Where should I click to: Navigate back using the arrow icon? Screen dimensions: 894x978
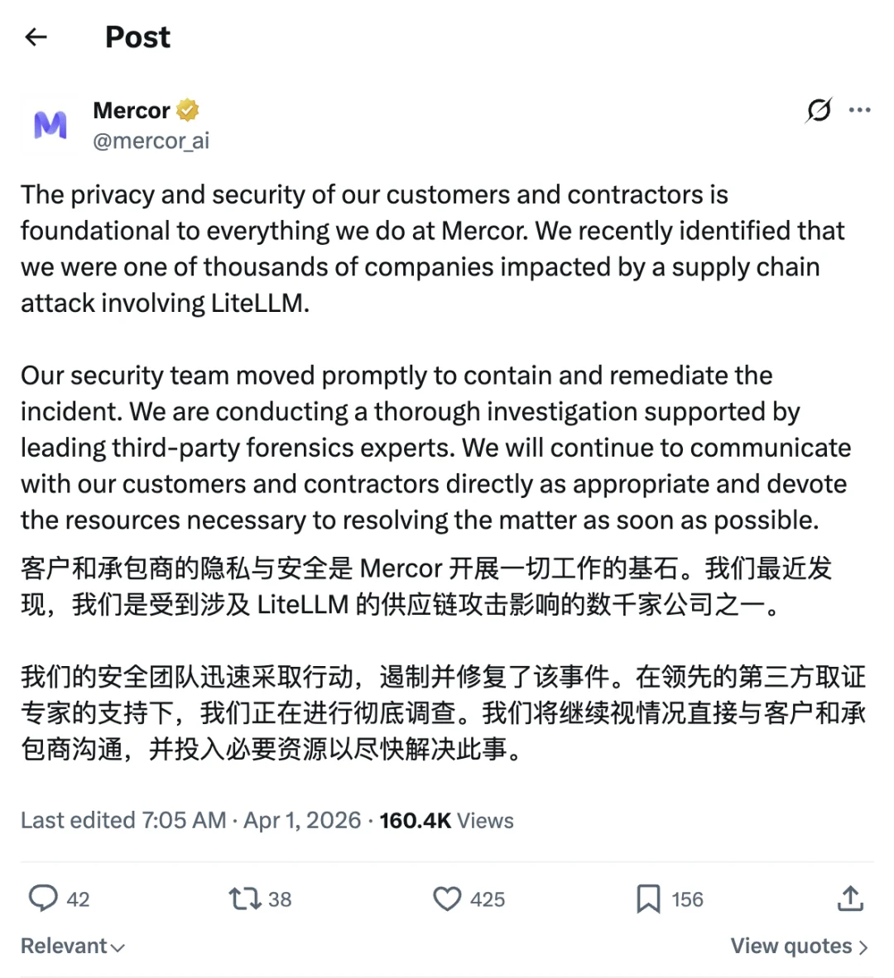(x=36, y=36)
